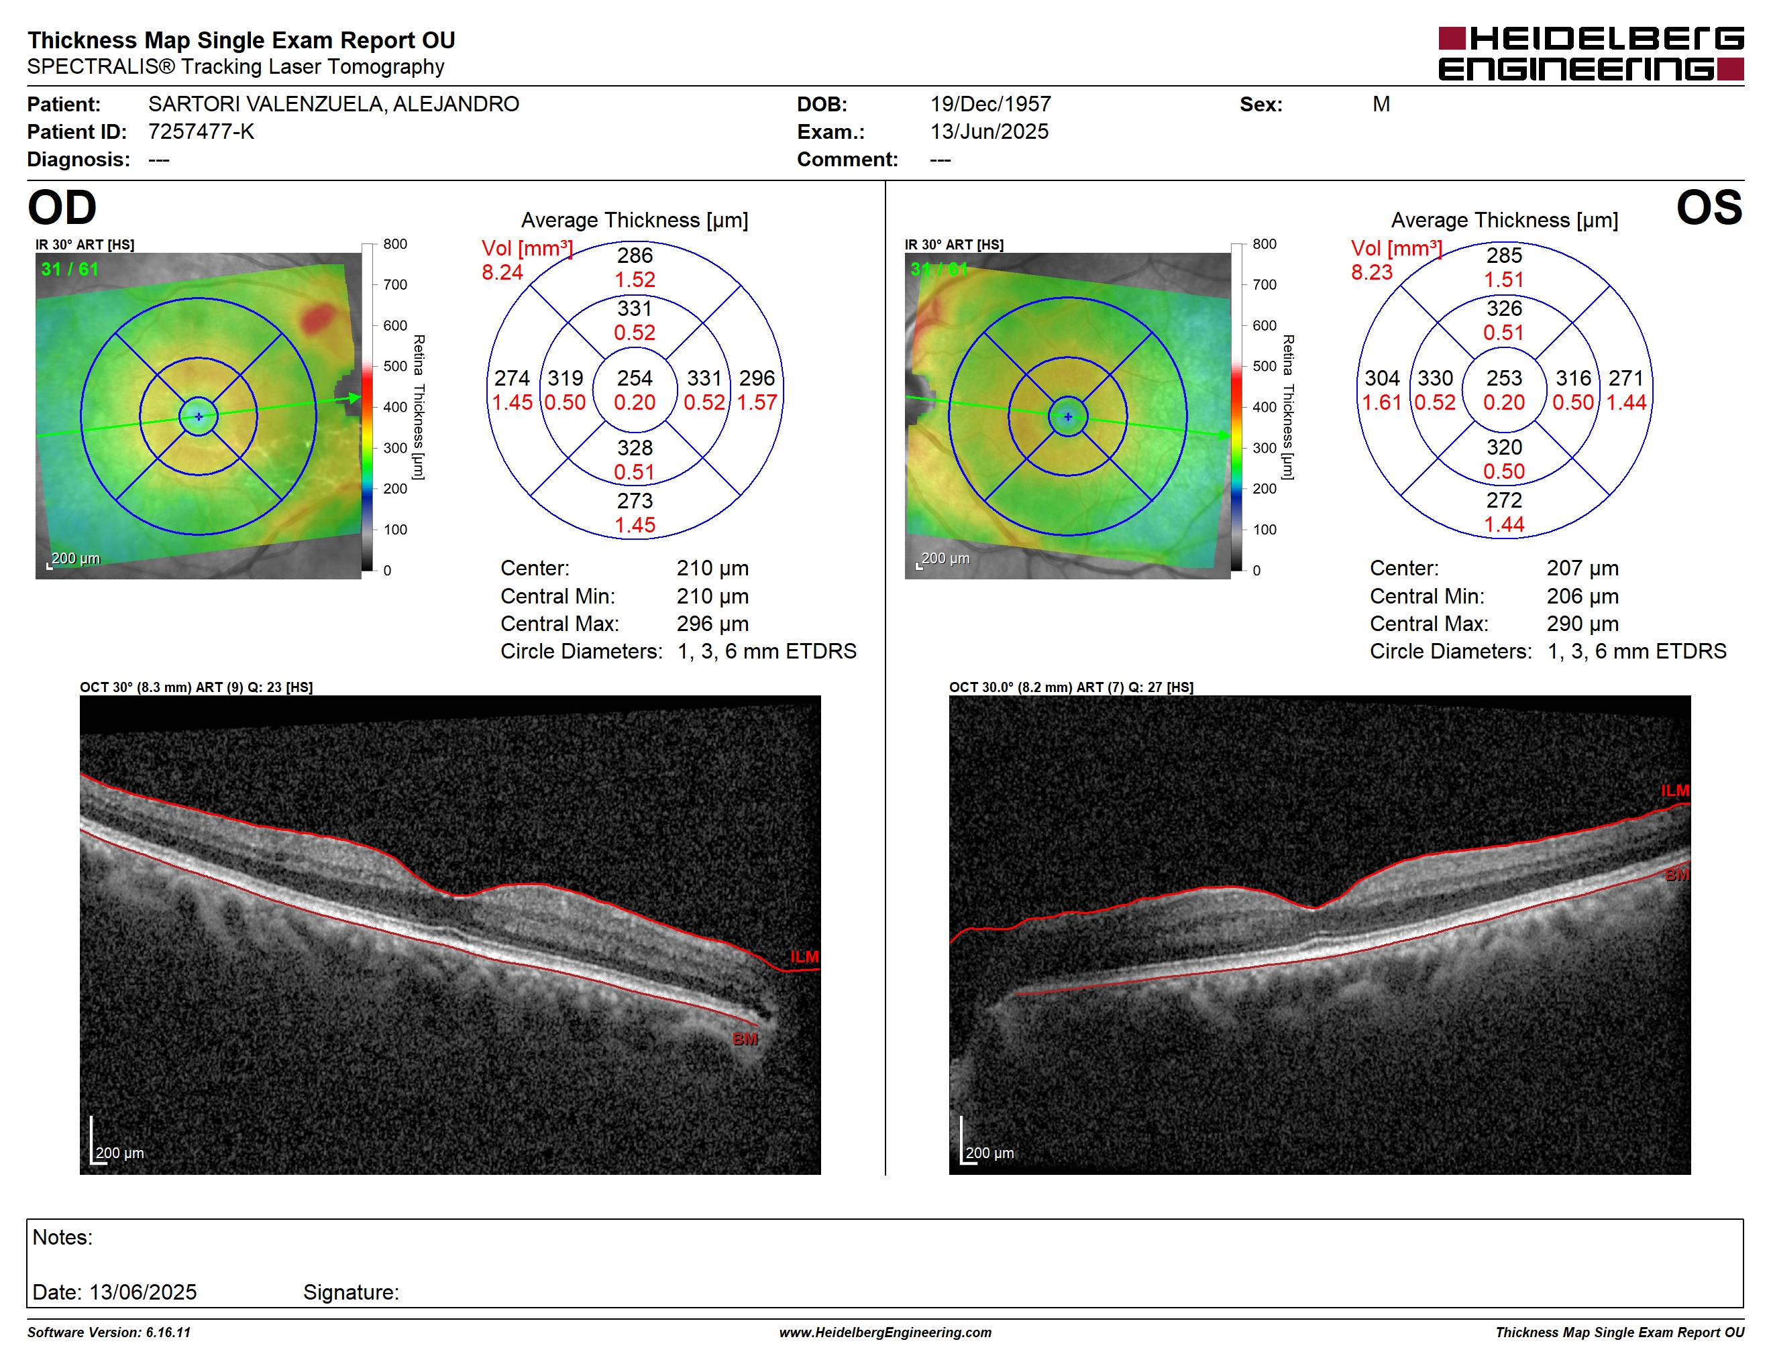This screenshot has height=1368, width=1771.
Task: Click the OS central subfield value 253
Action: (1503, 378)
